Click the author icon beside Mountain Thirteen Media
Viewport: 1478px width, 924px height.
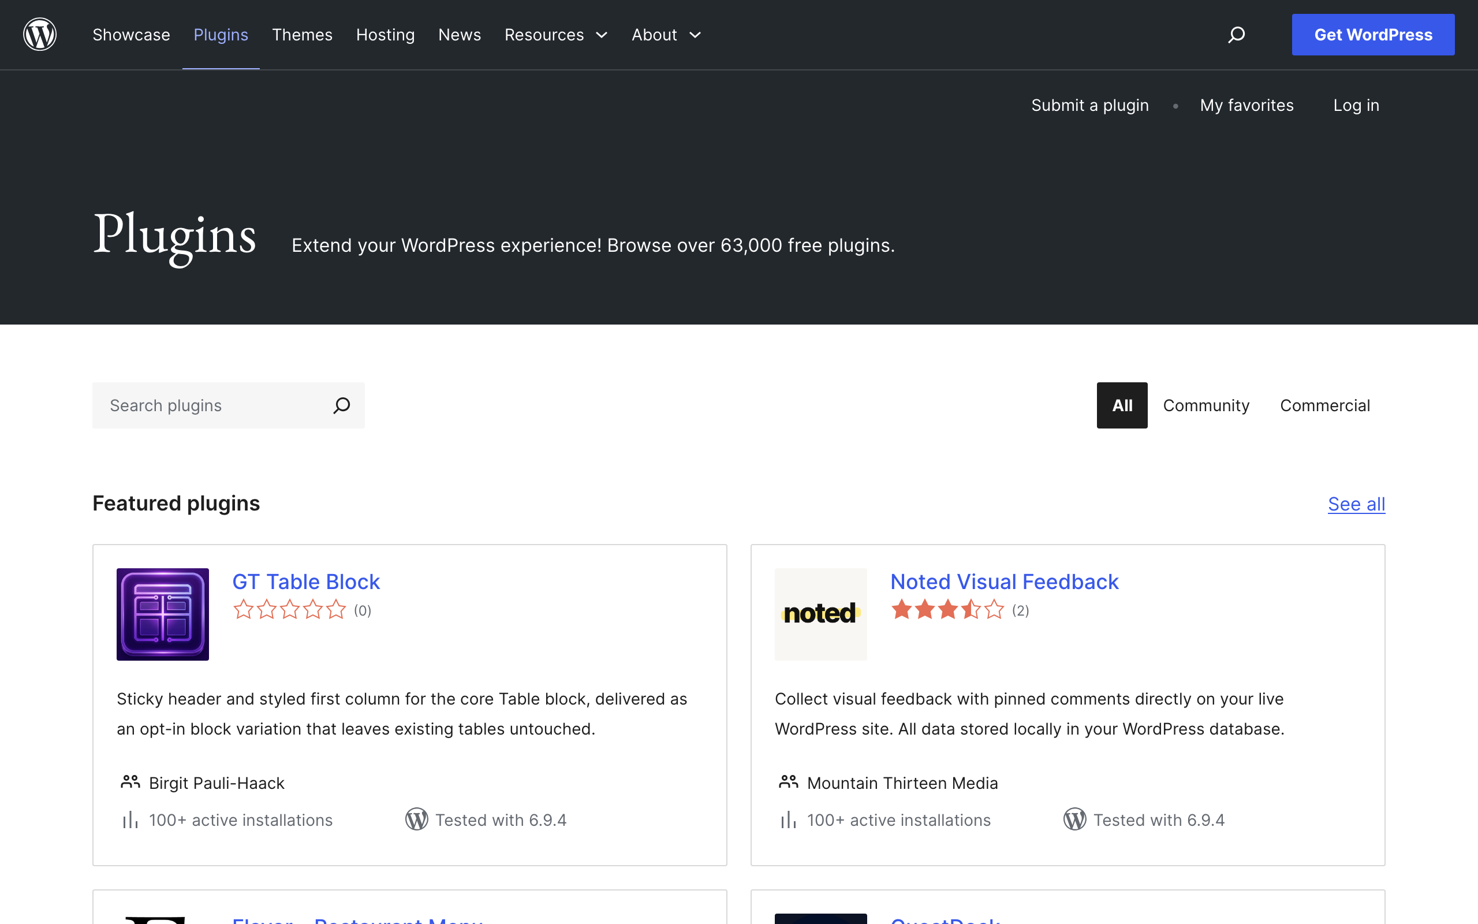pyautogui.click(x=789, y=781)
